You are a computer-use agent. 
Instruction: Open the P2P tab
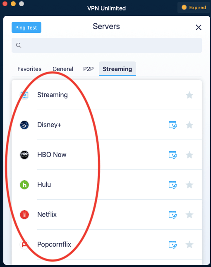click(89, 69)
